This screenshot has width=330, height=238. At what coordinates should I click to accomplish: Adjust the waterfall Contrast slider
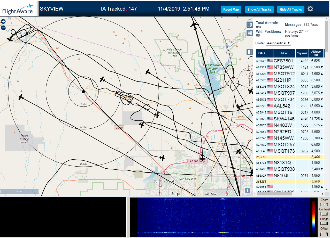[324, 214]
